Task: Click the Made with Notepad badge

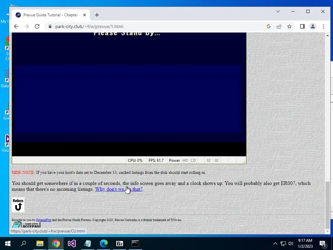Action: 26,225
